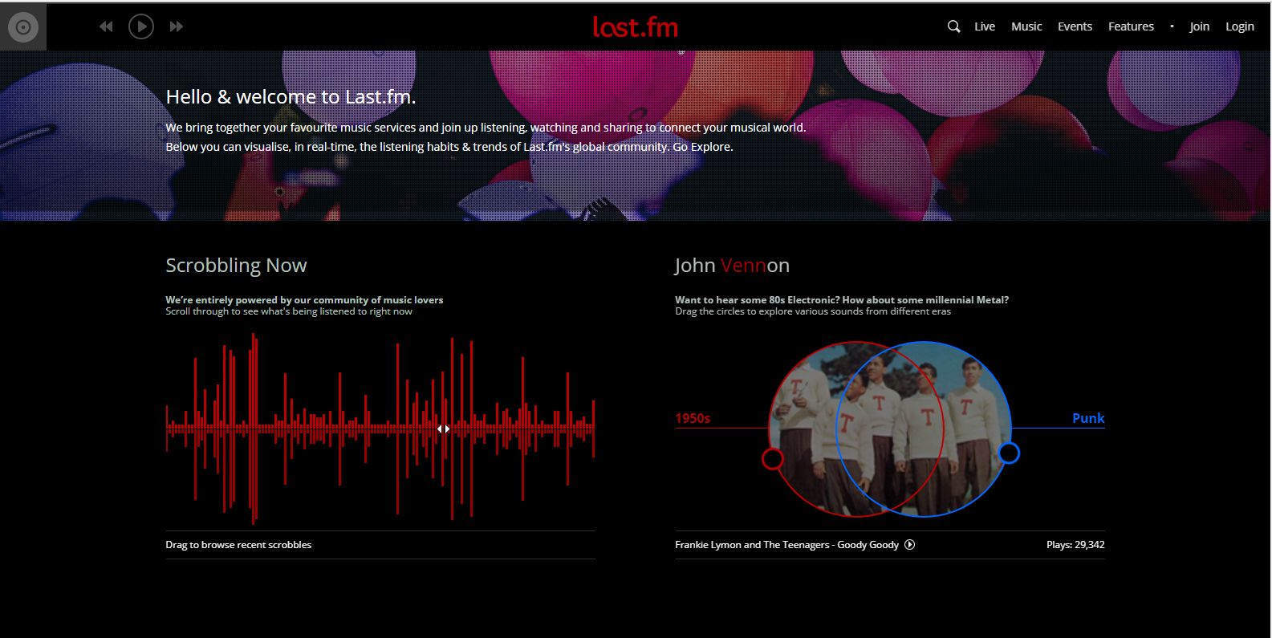Click the Login link
Image resolution: width=1272 pixels, height=638 pixels.
1239,26
